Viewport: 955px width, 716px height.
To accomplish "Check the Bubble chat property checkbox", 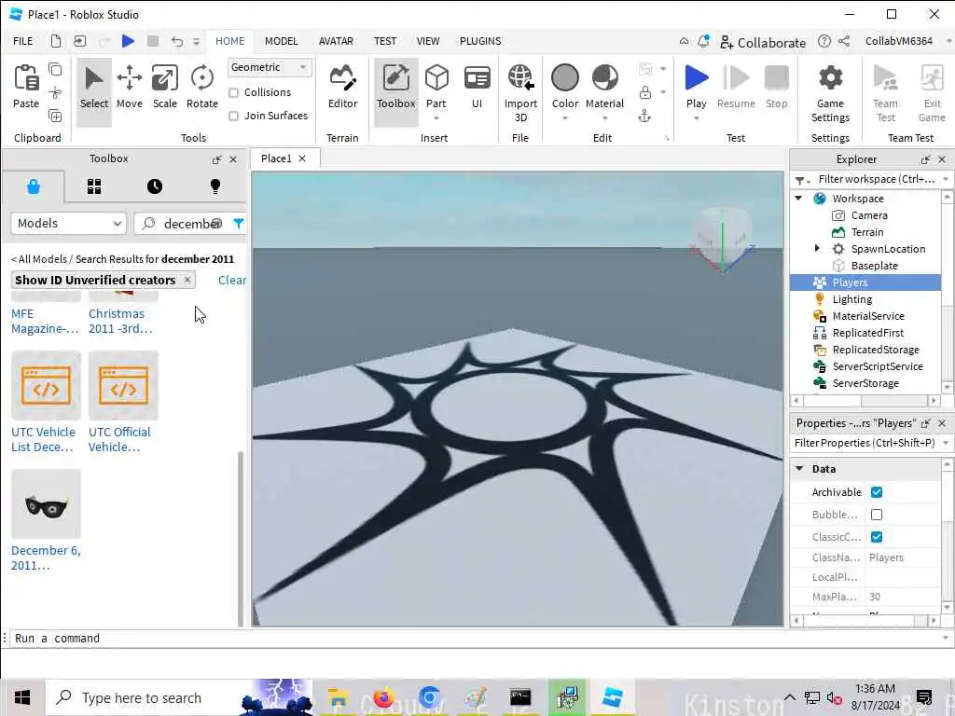I will (877, 515).
